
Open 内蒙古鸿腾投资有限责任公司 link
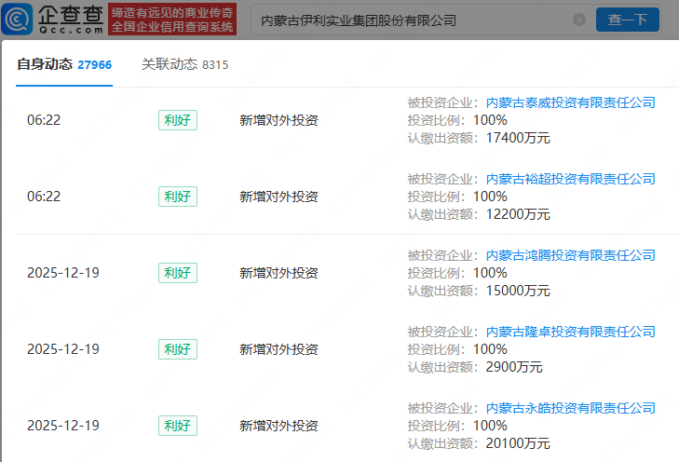(x=571, y=255)
